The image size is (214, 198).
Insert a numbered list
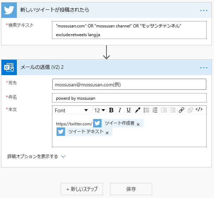(x=155, y=110)
